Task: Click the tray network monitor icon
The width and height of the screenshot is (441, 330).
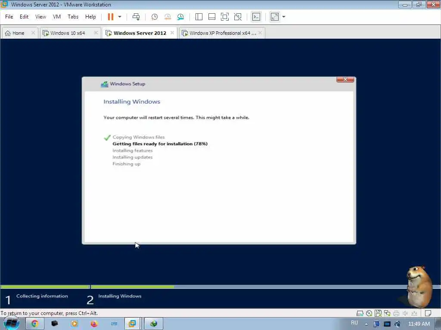Action: coord(387,324)
